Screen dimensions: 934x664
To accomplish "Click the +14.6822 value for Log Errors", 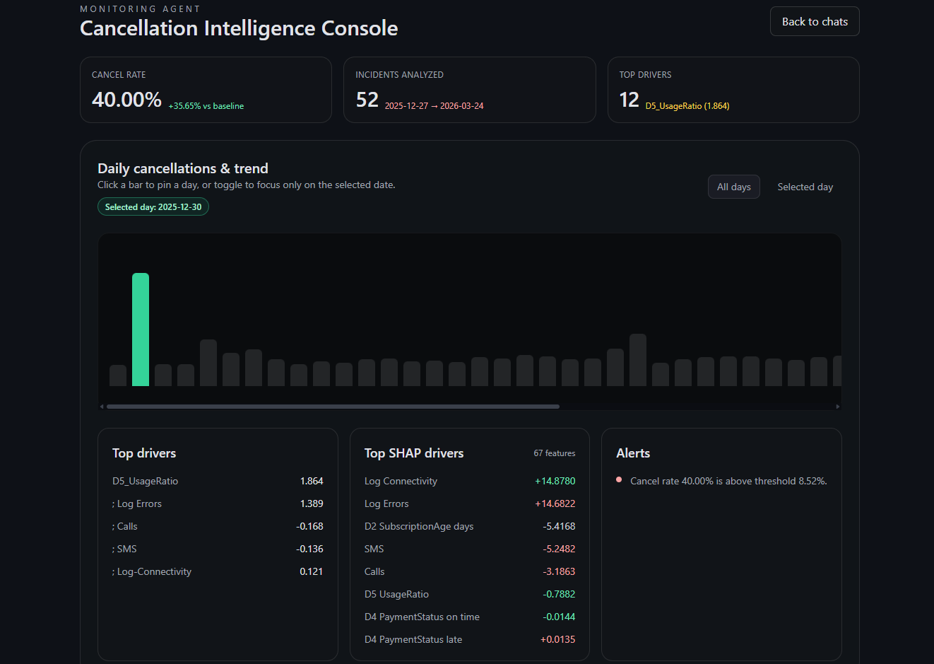I will coord(555,503).
